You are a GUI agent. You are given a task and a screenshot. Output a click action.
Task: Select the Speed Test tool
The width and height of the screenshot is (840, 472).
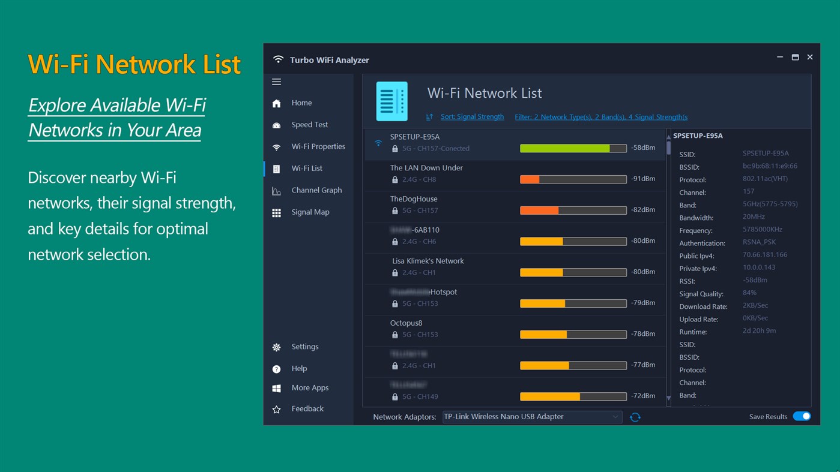309,124
